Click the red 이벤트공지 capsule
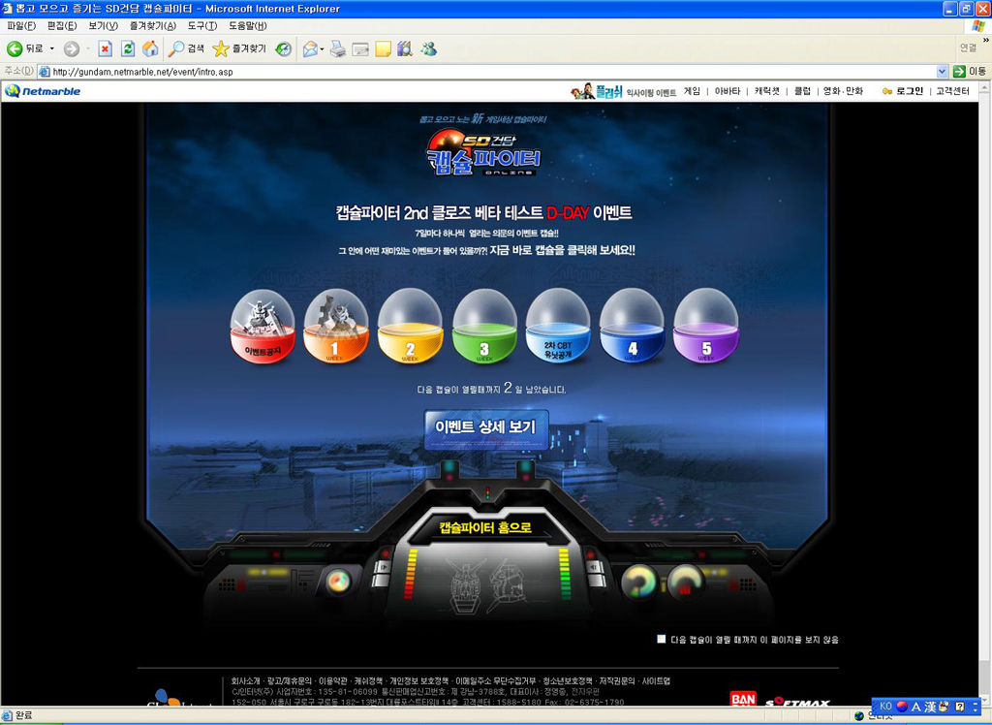Screen dimensions: 992x725 click(263, 327)
